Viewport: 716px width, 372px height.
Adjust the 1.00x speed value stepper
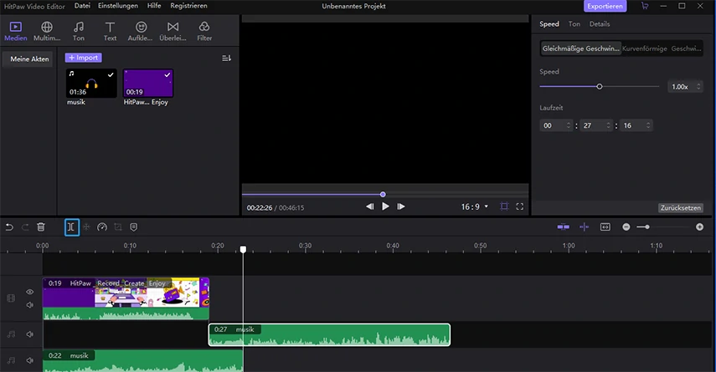698,87
